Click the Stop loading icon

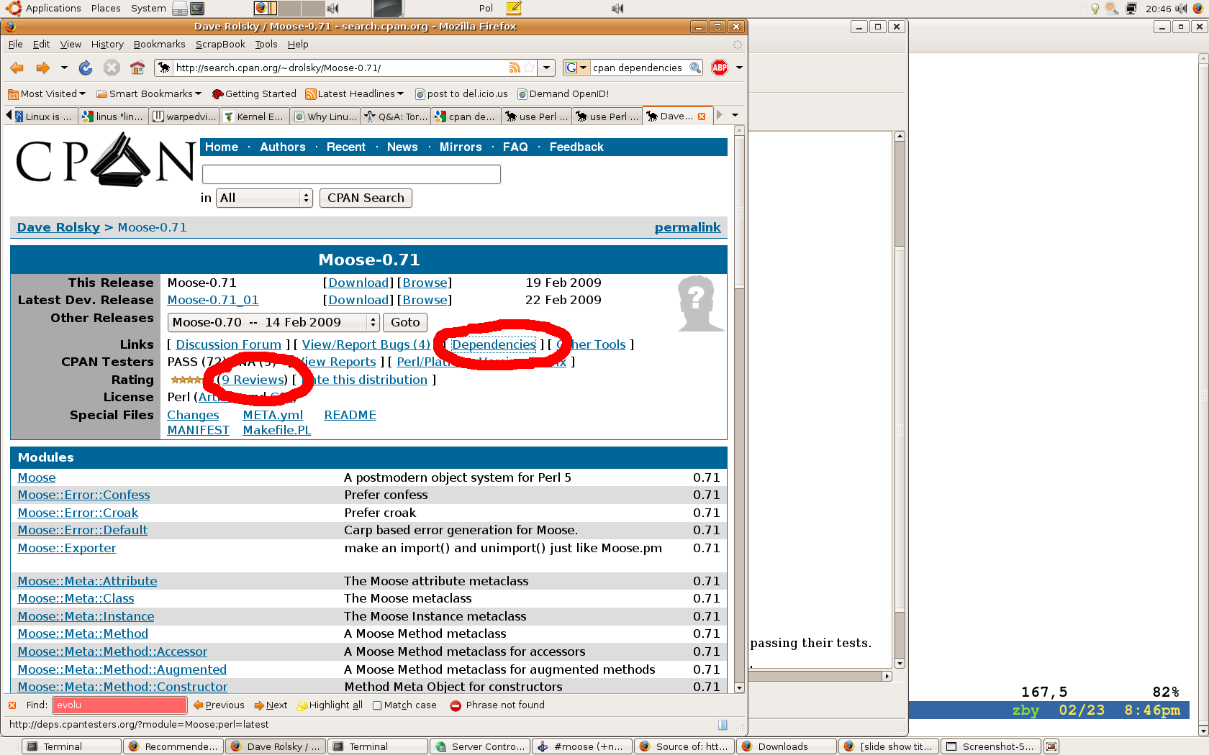(112, 68)
